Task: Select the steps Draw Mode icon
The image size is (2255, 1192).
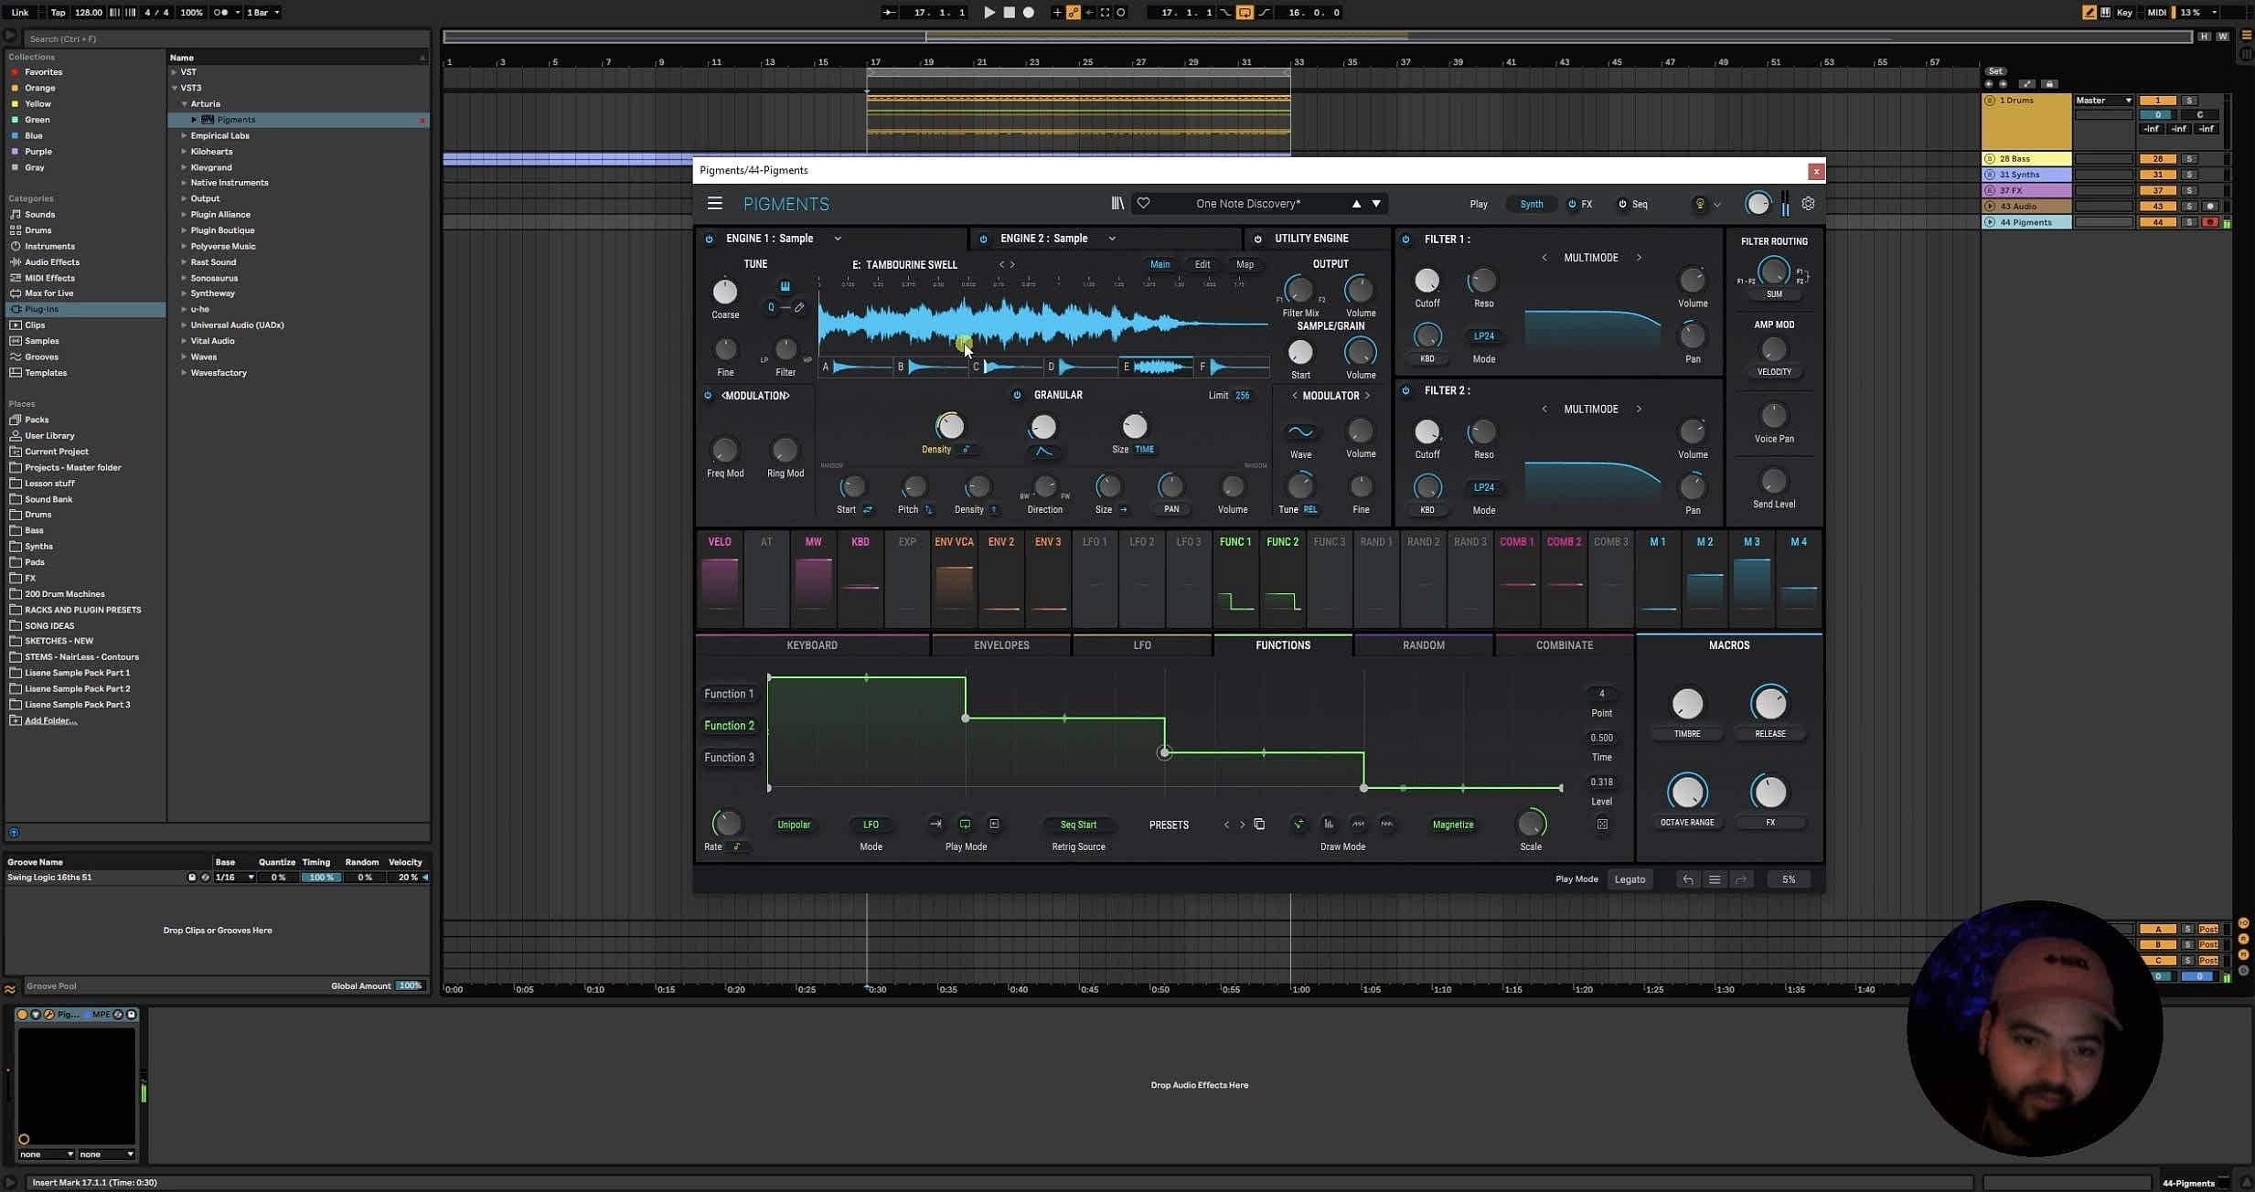Action: pyautogui.click(x=1328, y=825)
